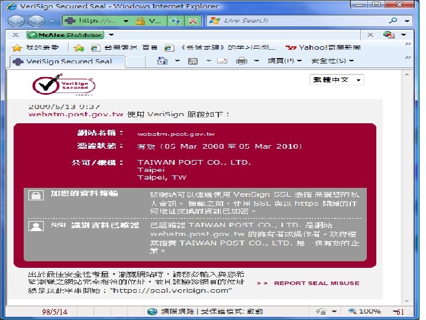Open a new blank tab

coord(135,62)
